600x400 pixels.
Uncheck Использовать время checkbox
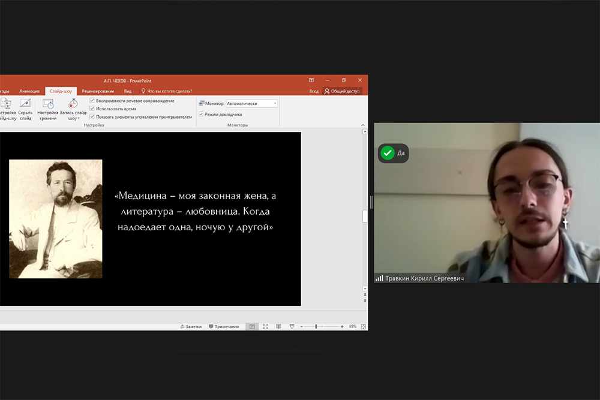[92, 109]
